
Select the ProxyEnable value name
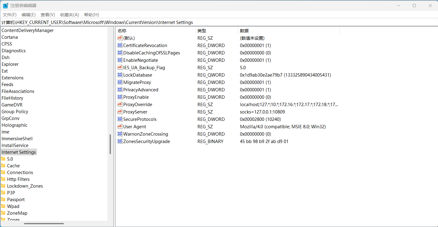pyautogui.click(x=136, y=97)
